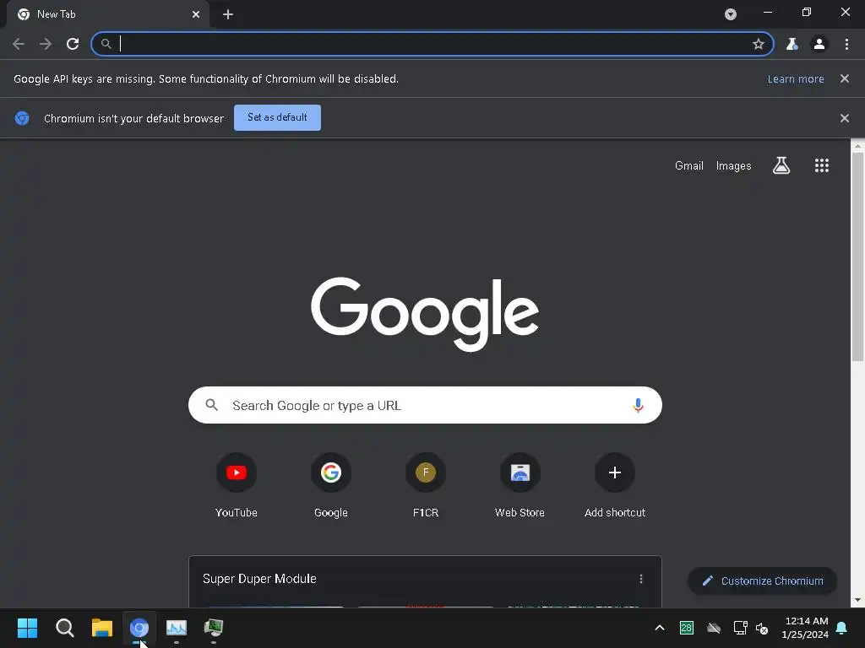The image size is (865, 648).
Task: Close the New Tab tab
Action: (196, 14)
